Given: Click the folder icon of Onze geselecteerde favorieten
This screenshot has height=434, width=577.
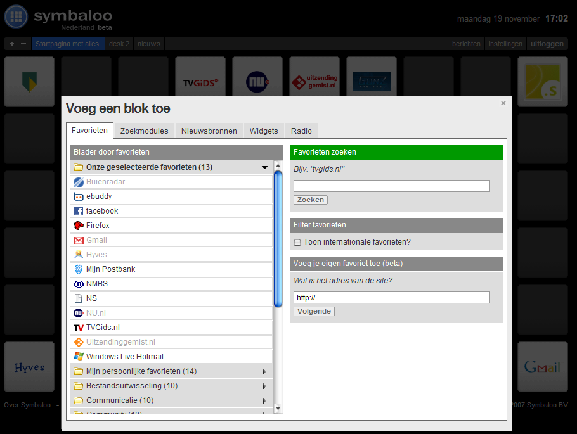Looking at the screenshot, I should pyautogui.click(x=78, y=167).
